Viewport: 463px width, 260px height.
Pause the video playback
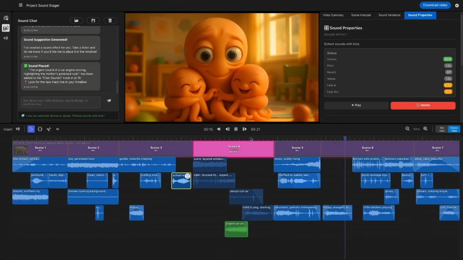[x=236, y=129]
